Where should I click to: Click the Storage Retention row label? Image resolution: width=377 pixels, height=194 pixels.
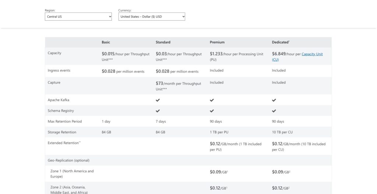pos(62,132)
